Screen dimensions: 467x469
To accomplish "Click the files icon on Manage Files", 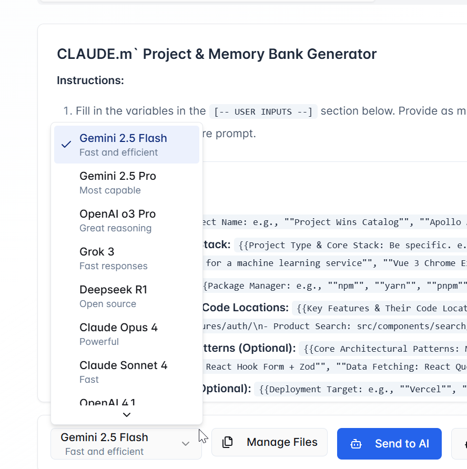I will [228, 442].
